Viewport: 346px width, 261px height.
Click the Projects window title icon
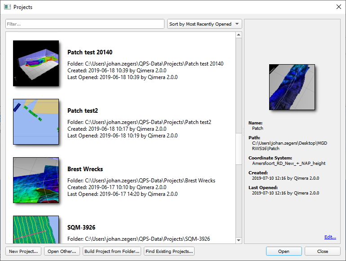tap(7, 7)
